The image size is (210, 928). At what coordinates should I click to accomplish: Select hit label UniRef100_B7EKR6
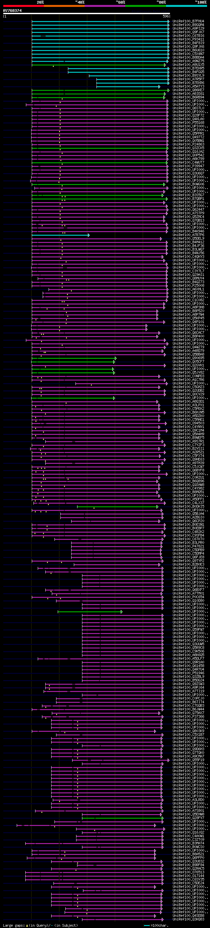coord(188,83)
